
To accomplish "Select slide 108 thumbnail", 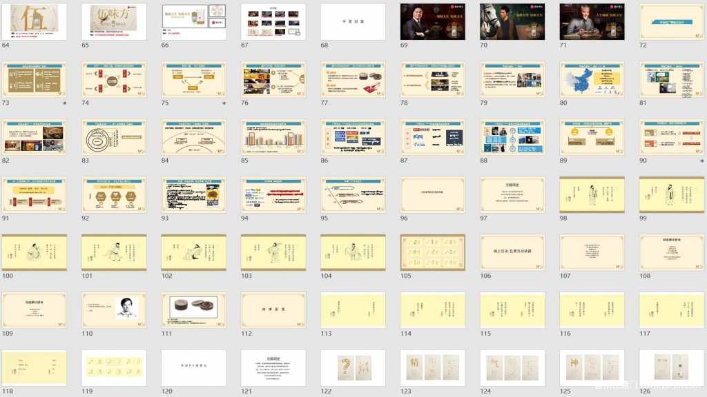I will click(x=672, y=252).
